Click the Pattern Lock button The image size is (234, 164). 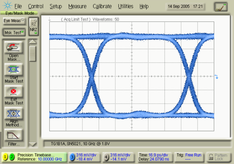[218, 157]
